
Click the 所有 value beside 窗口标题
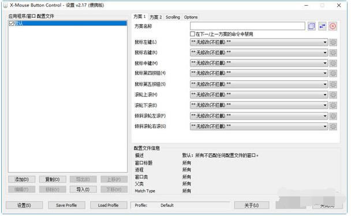click(x=186, y=163)
